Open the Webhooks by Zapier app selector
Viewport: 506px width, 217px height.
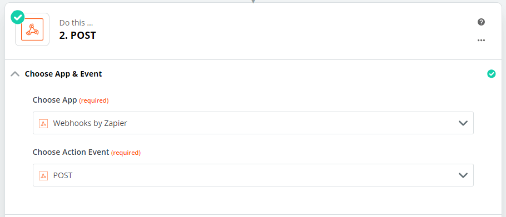click(253, 123)
